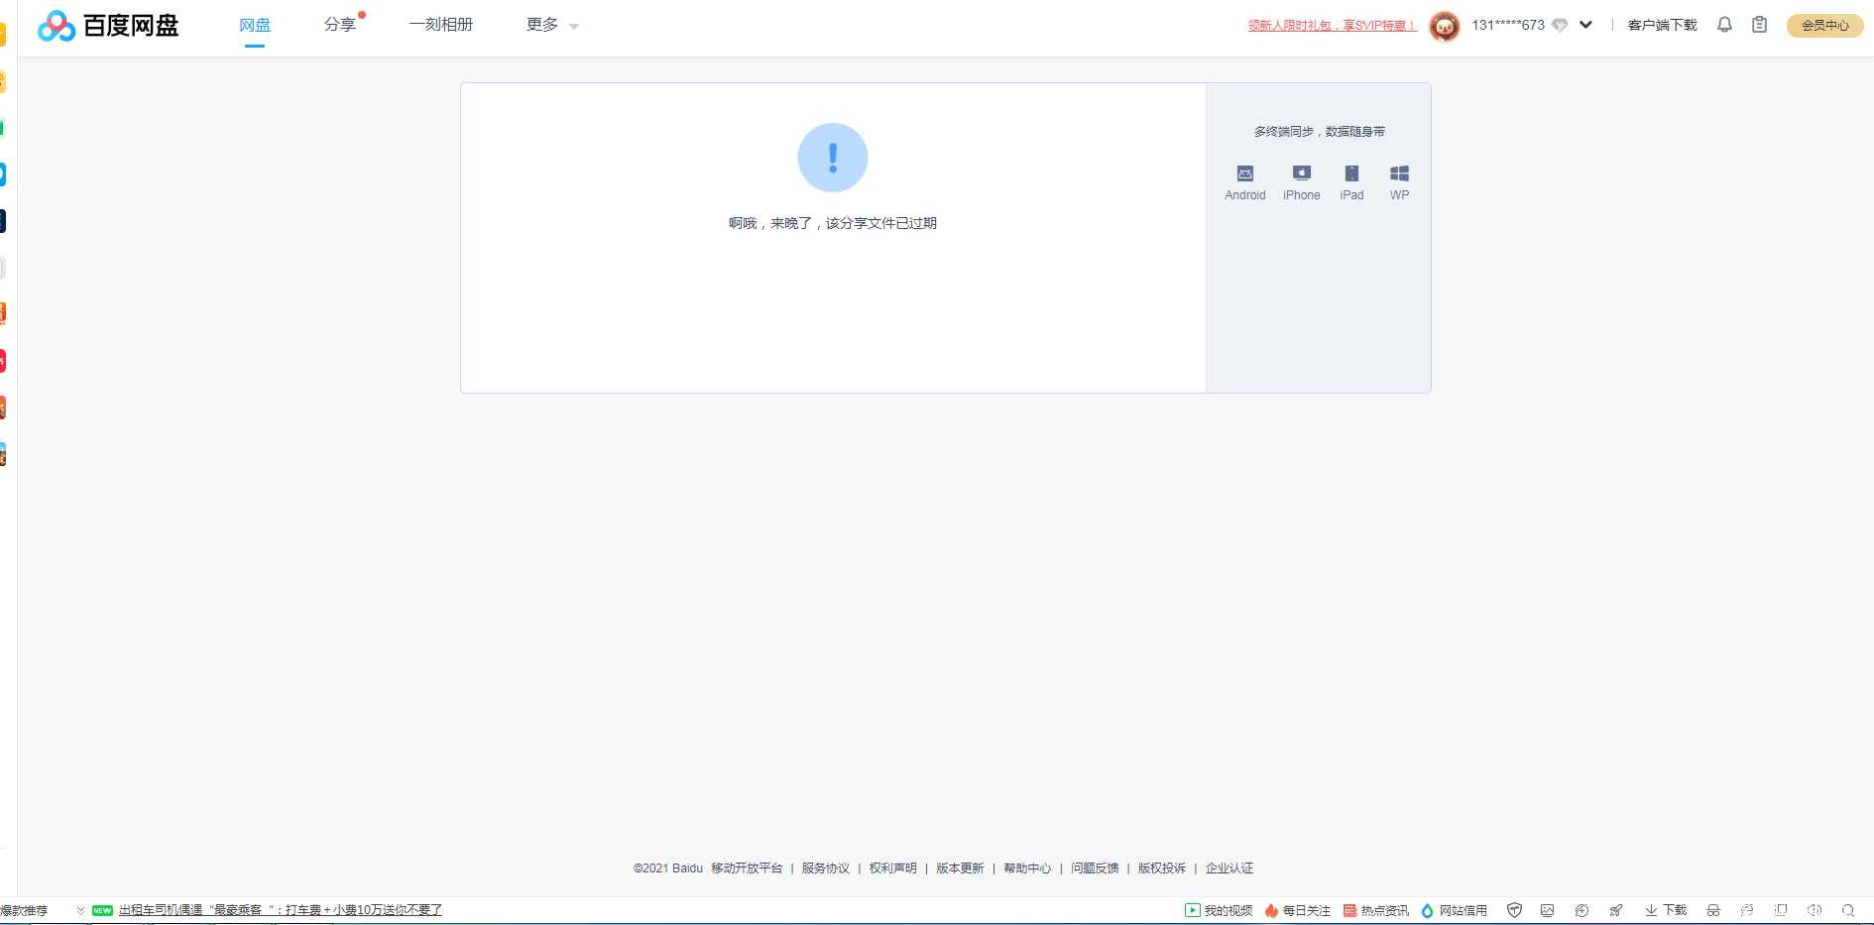Open the 分享 tab
1874x925 pixels.
coord(340,25)
